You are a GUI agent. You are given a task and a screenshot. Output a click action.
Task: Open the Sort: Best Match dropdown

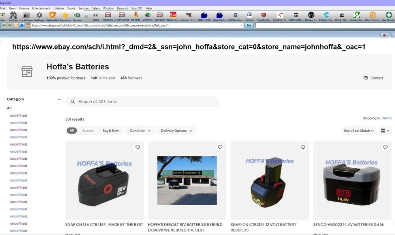coord(359,131)
